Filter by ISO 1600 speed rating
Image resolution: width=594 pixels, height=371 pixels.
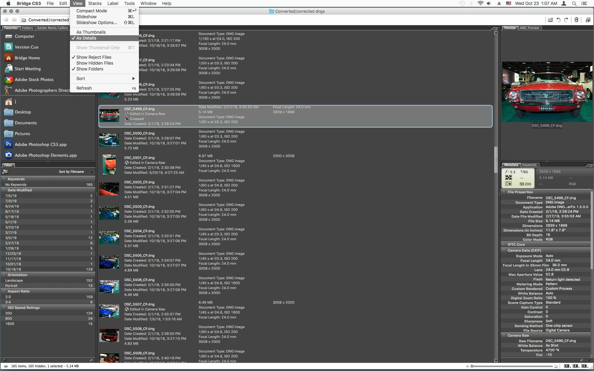(10, 324)
